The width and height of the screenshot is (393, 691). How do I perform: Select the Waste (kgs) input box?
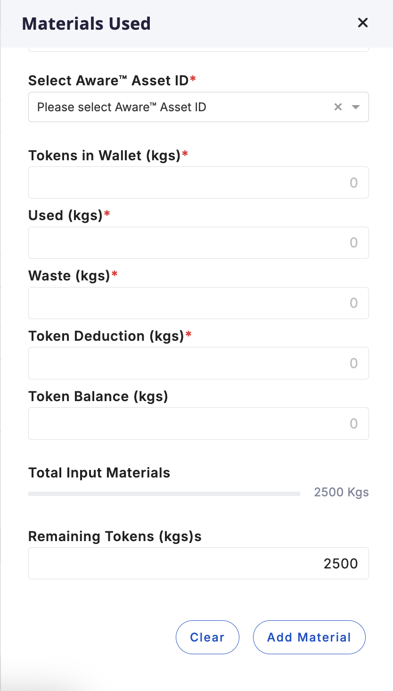click(x=198, y=303)
